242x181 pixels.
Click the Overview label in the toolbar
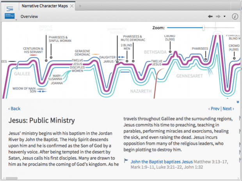29,16
